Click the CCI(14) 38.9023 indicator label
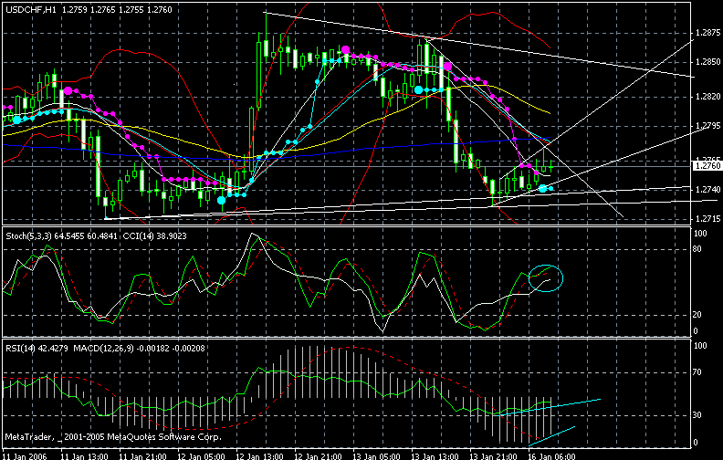 click(x=155, y=236)
